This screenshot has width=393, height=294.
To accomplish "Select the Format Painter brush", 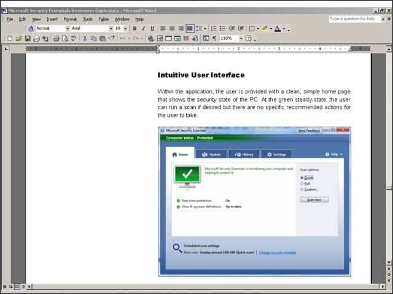I will (x=112, y=38).
